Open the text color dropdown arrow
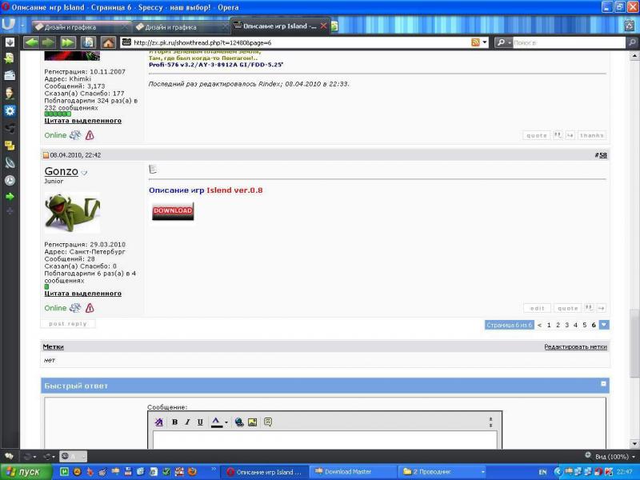 tap(226, 422)
